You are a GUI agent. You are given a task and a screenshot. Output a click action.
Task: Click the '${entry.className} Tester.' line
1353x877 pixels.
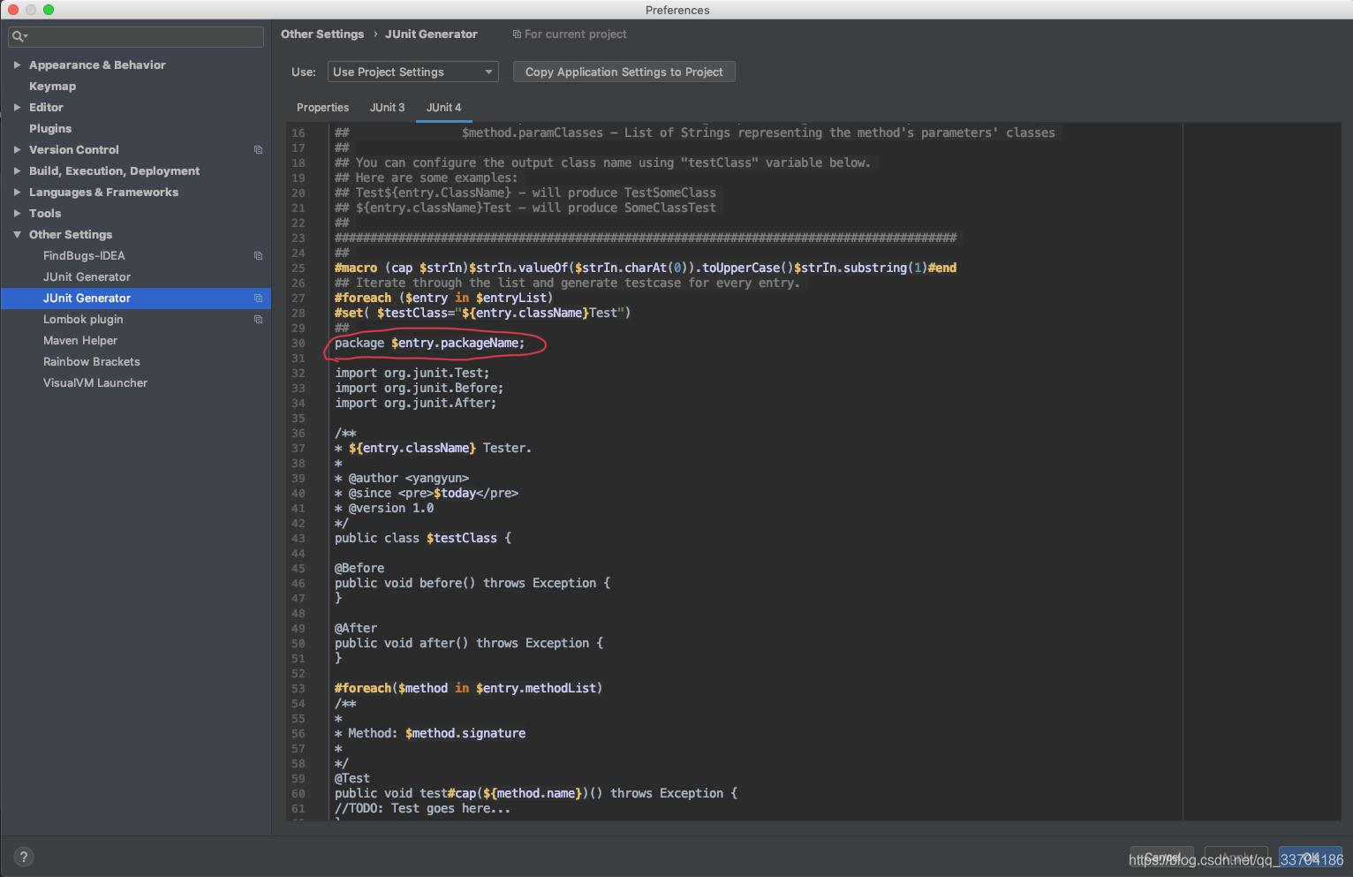(x=433, y=449)
